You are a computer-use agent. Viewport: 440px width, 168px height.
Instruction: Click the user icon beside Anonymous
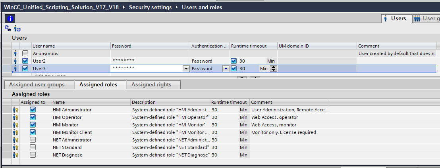15,53
